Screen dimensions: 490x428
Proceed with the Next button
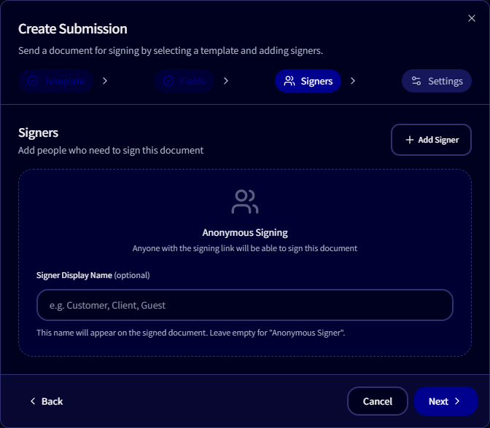coord(446,401)
